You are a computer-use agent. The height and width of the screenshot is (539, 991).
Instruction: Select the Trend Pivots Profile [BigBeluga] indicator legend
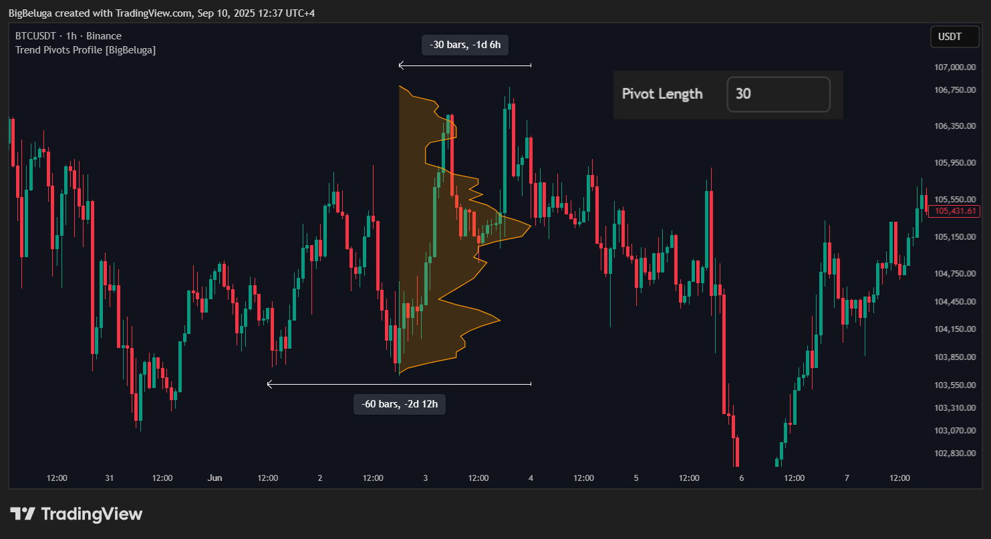pos(86,49)
